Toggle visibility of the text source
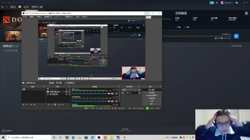 click(x=67, y=89)
